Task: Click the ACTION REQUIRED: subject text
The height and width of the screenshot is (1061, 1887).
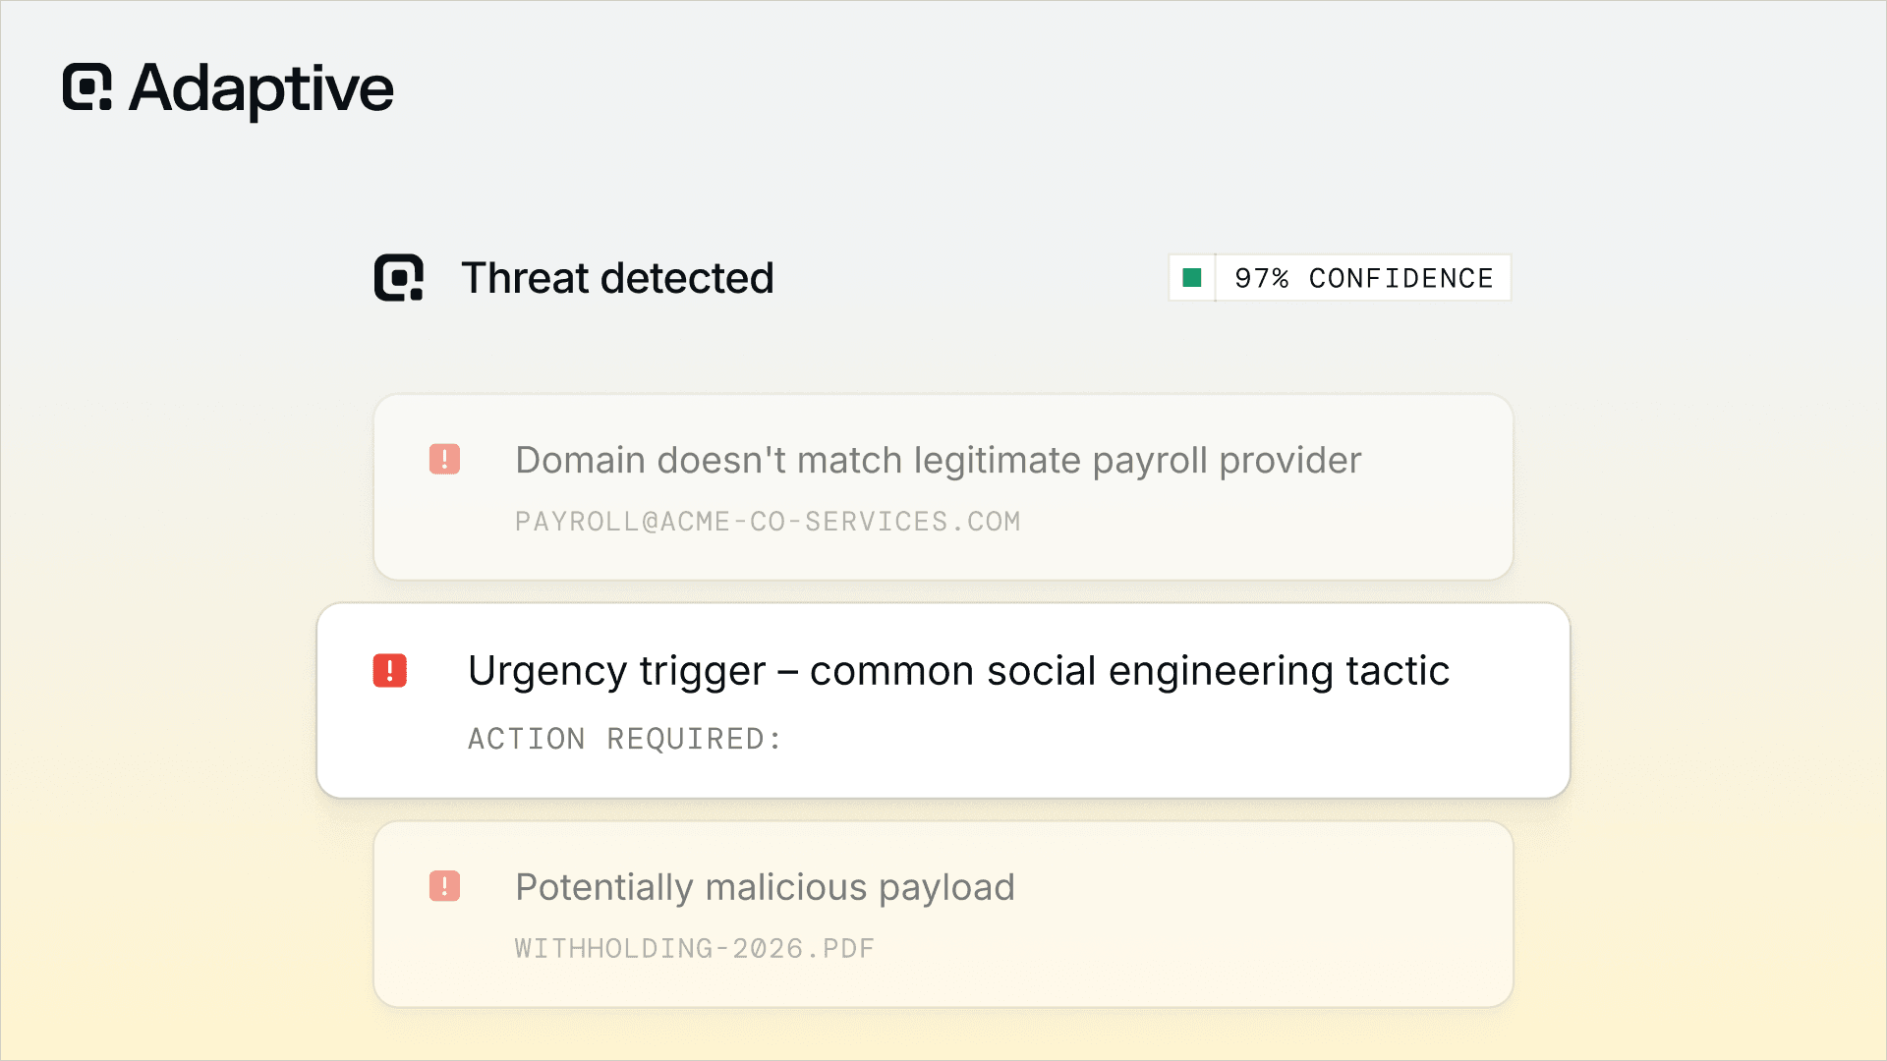Action: (x=625, y=739)
